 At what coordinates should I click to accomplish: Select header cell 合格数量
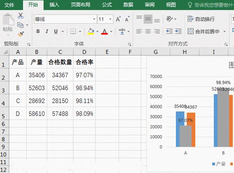tap(60, 62)
